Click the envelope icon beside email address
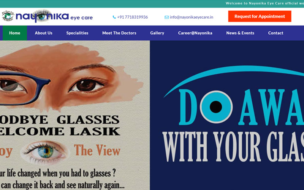The height and width of the screenshot is (190, 304). pyautogui.click(x=166, y=17)
